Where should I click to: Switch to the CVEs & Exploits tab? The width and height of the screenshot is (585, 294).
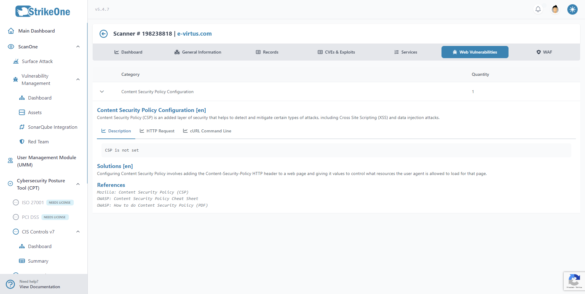(336, 52)
